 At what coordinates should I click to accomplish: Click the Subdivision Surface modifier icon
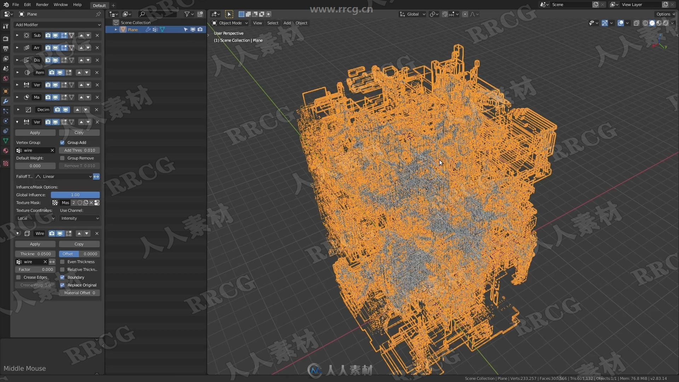(x=26, y=35)
